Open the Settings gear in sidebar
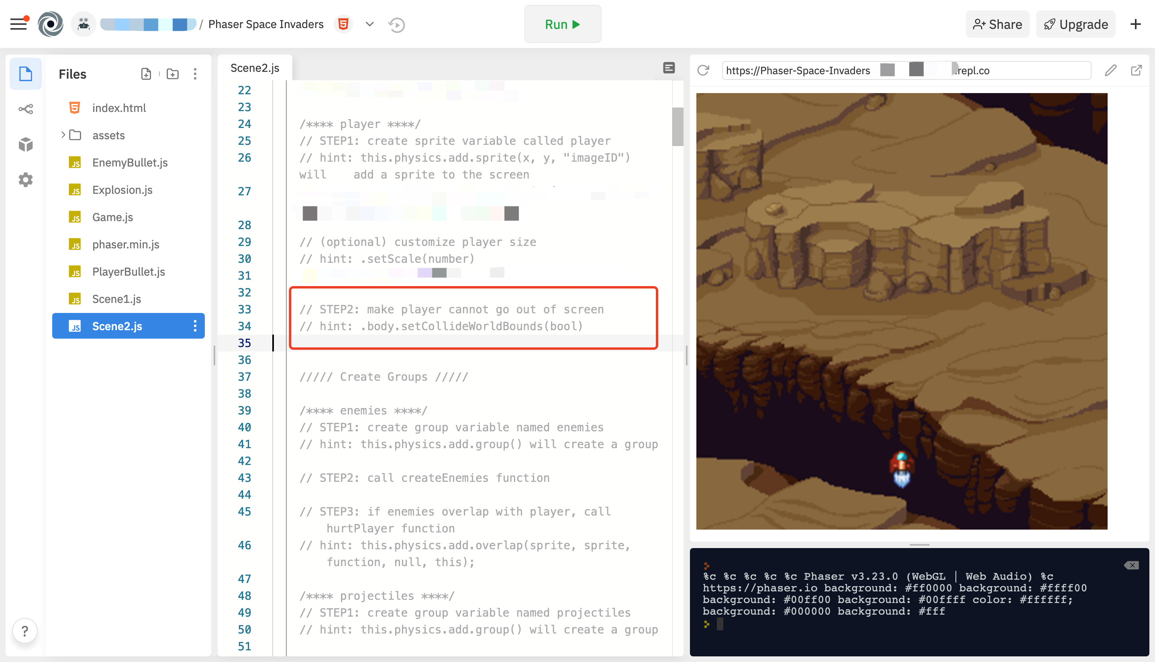The image size is (1155, 662). (25, 180)
